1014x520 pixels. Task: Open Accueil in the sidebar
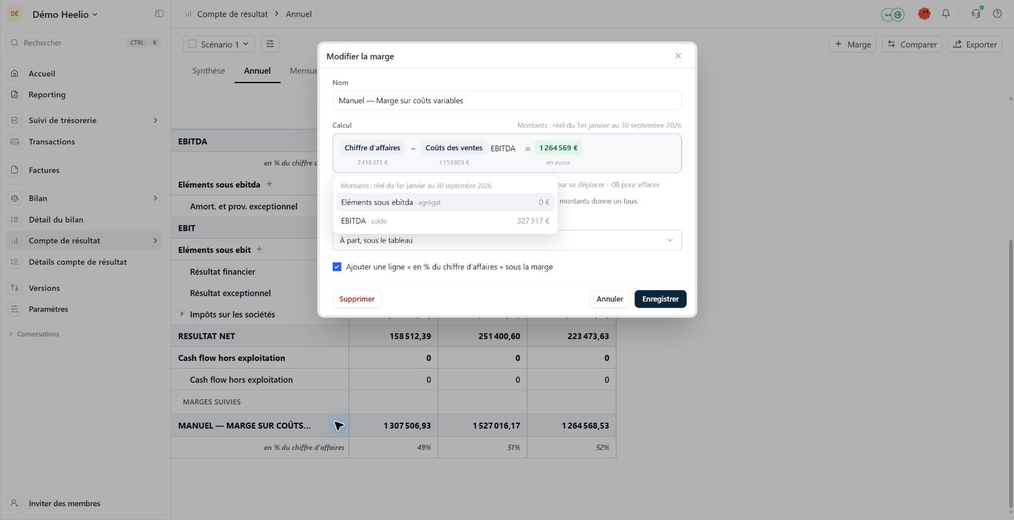point(83,74)
